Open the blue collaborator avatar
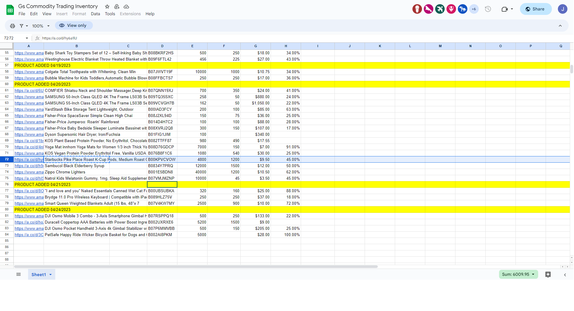Viewport: 574px width, 311px height. (463, 9)
